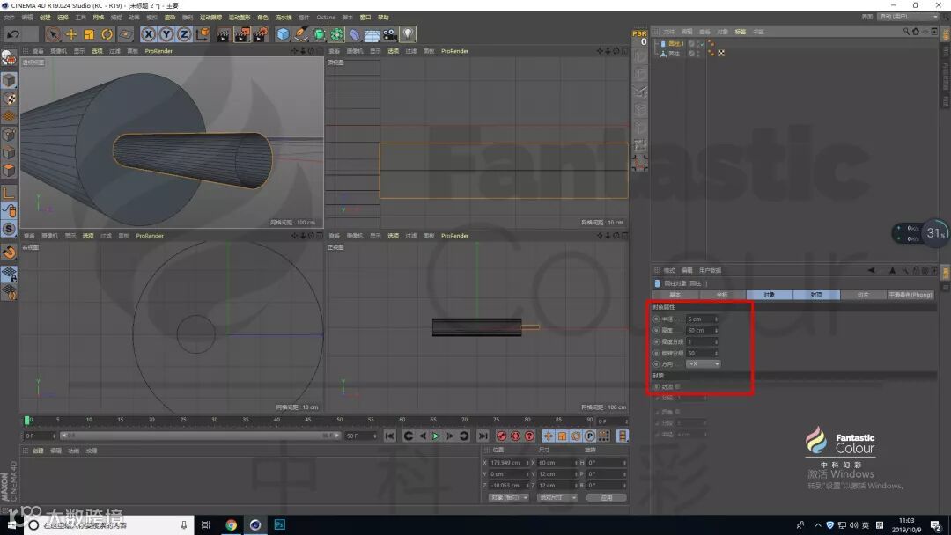Click frame 45 on the timeline ruler

click(x=308, y=421)
